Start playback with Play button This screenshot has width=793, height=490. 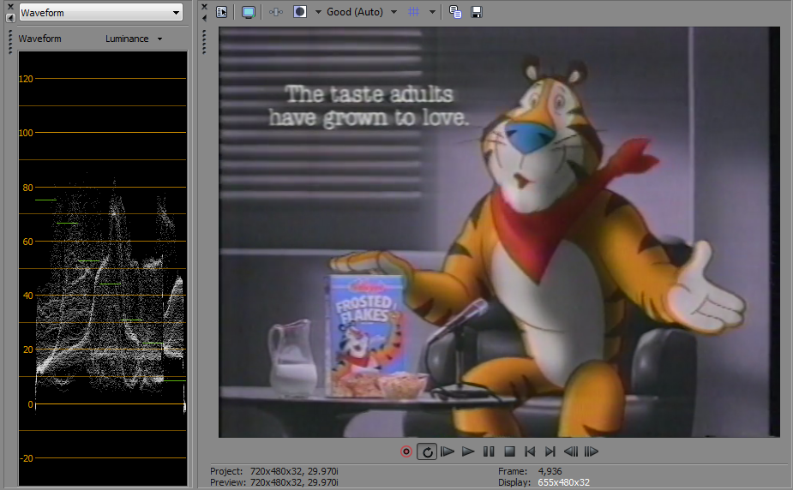[468, 451]
